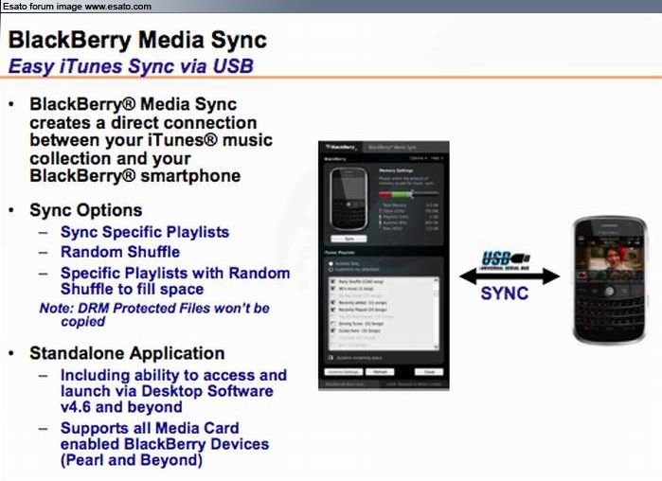Click the Close button in the app
This screenshot has height=481, width=662.
[x=429, y=372]
